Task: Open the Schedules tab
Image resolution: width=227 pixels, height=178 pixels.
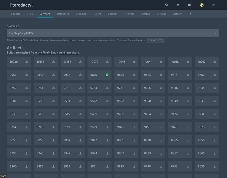Action: (82, 14)
